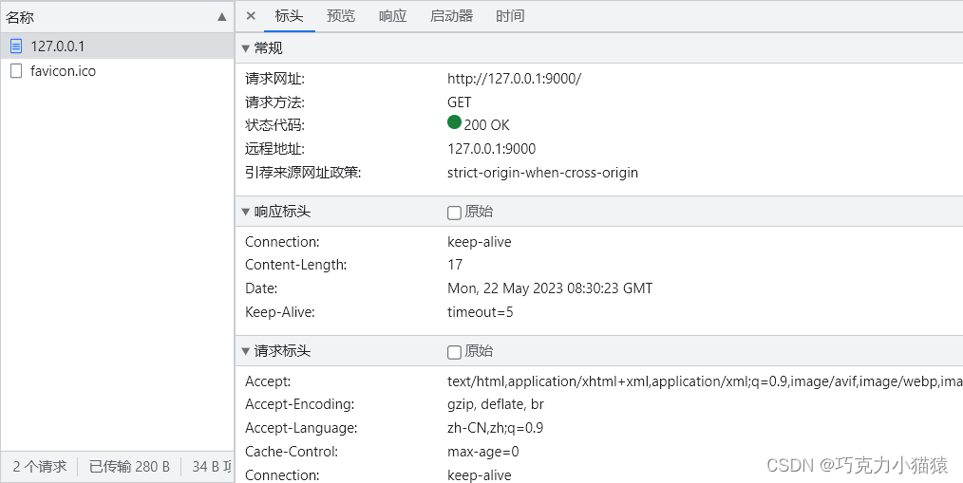Click the 已传输 280 B status entry
Viewport: 963px width, 483px height.
[129, 467]
